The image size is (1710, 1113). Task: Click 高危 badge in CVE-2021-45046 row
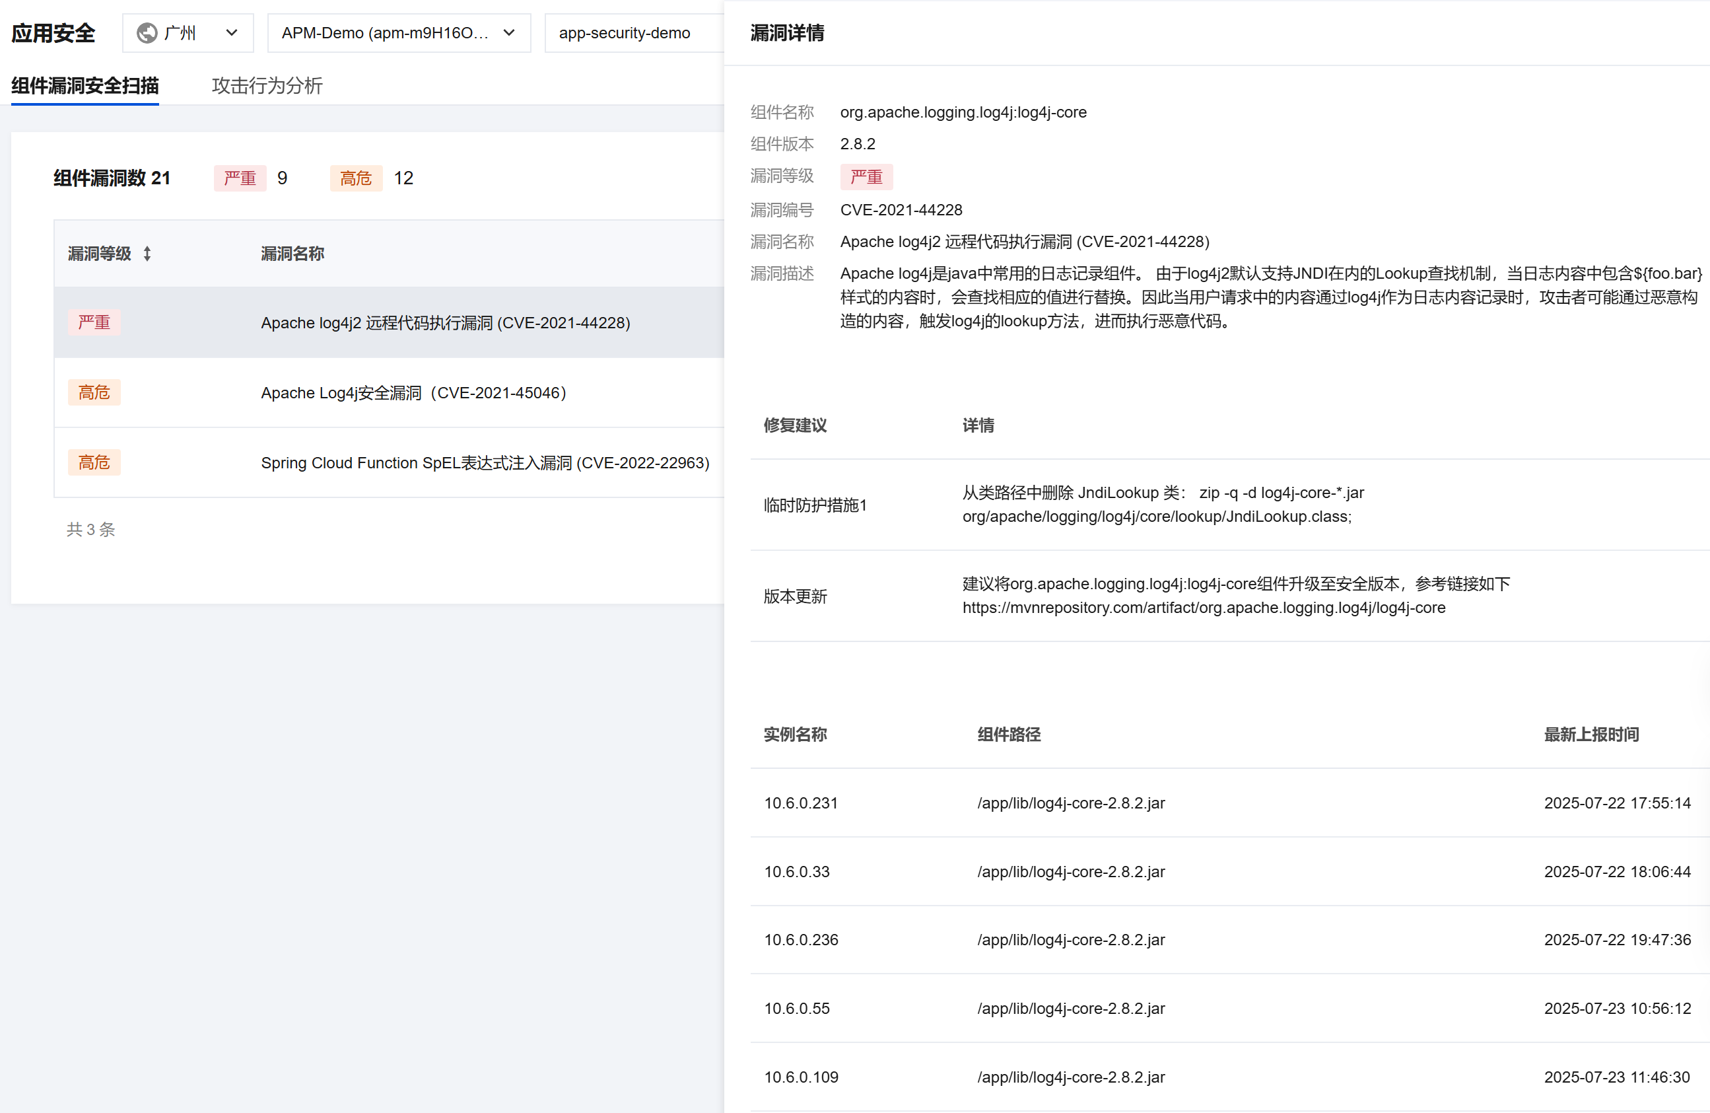[x=94, y=392]
